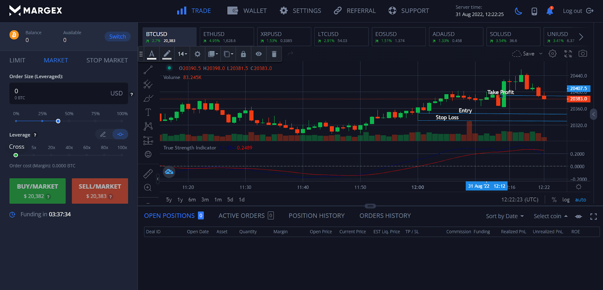Select the trend line drawing tool

point(148,70)
